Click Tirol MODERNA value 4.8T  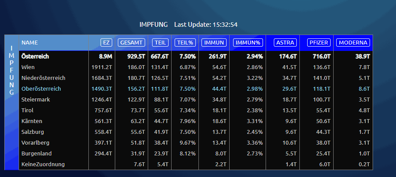[x=364, y=110]
